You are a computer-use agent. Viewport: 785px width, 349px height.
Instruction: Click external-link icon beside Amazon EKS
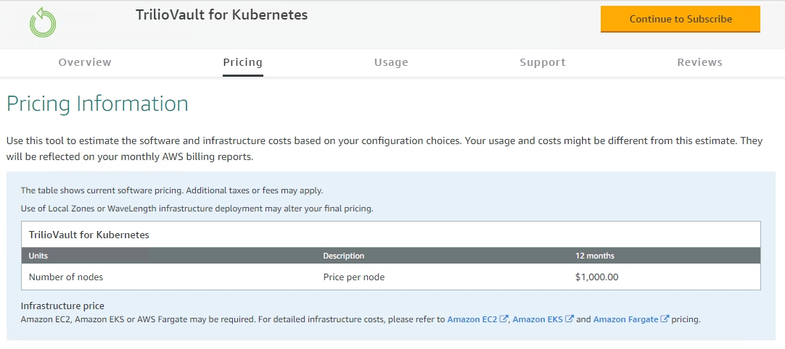(x=570, y=319)
